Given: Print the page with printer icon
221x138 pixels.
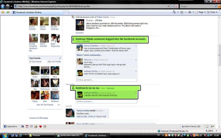Looking at the screenshot, I should pos(190,12).
